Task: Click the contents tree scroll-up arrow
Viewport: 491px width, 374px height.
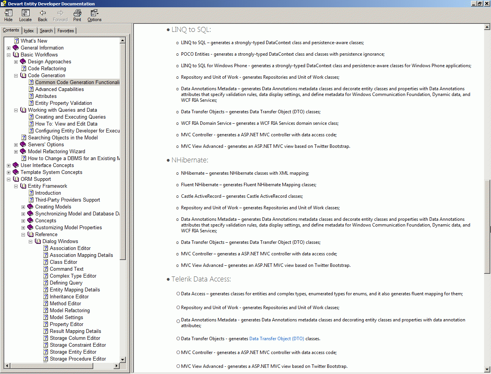Action: 123,40
